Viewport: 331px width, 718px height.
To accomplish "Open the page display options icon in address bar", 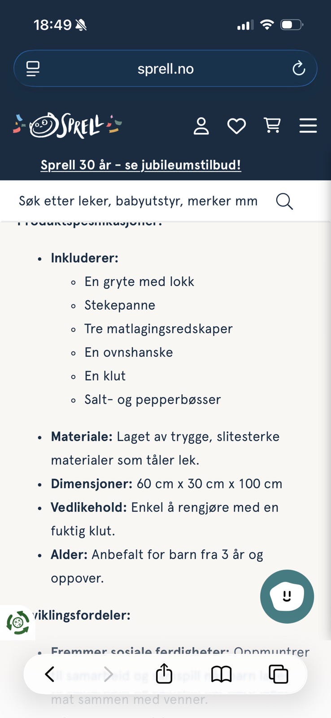I will (32, 68).
